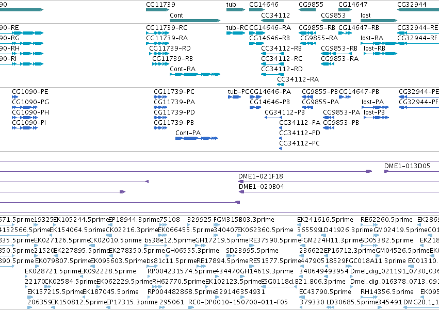Click protein CG34112-PD label
The width and height of the screenshot is (439, 310).
click(300, 133)
